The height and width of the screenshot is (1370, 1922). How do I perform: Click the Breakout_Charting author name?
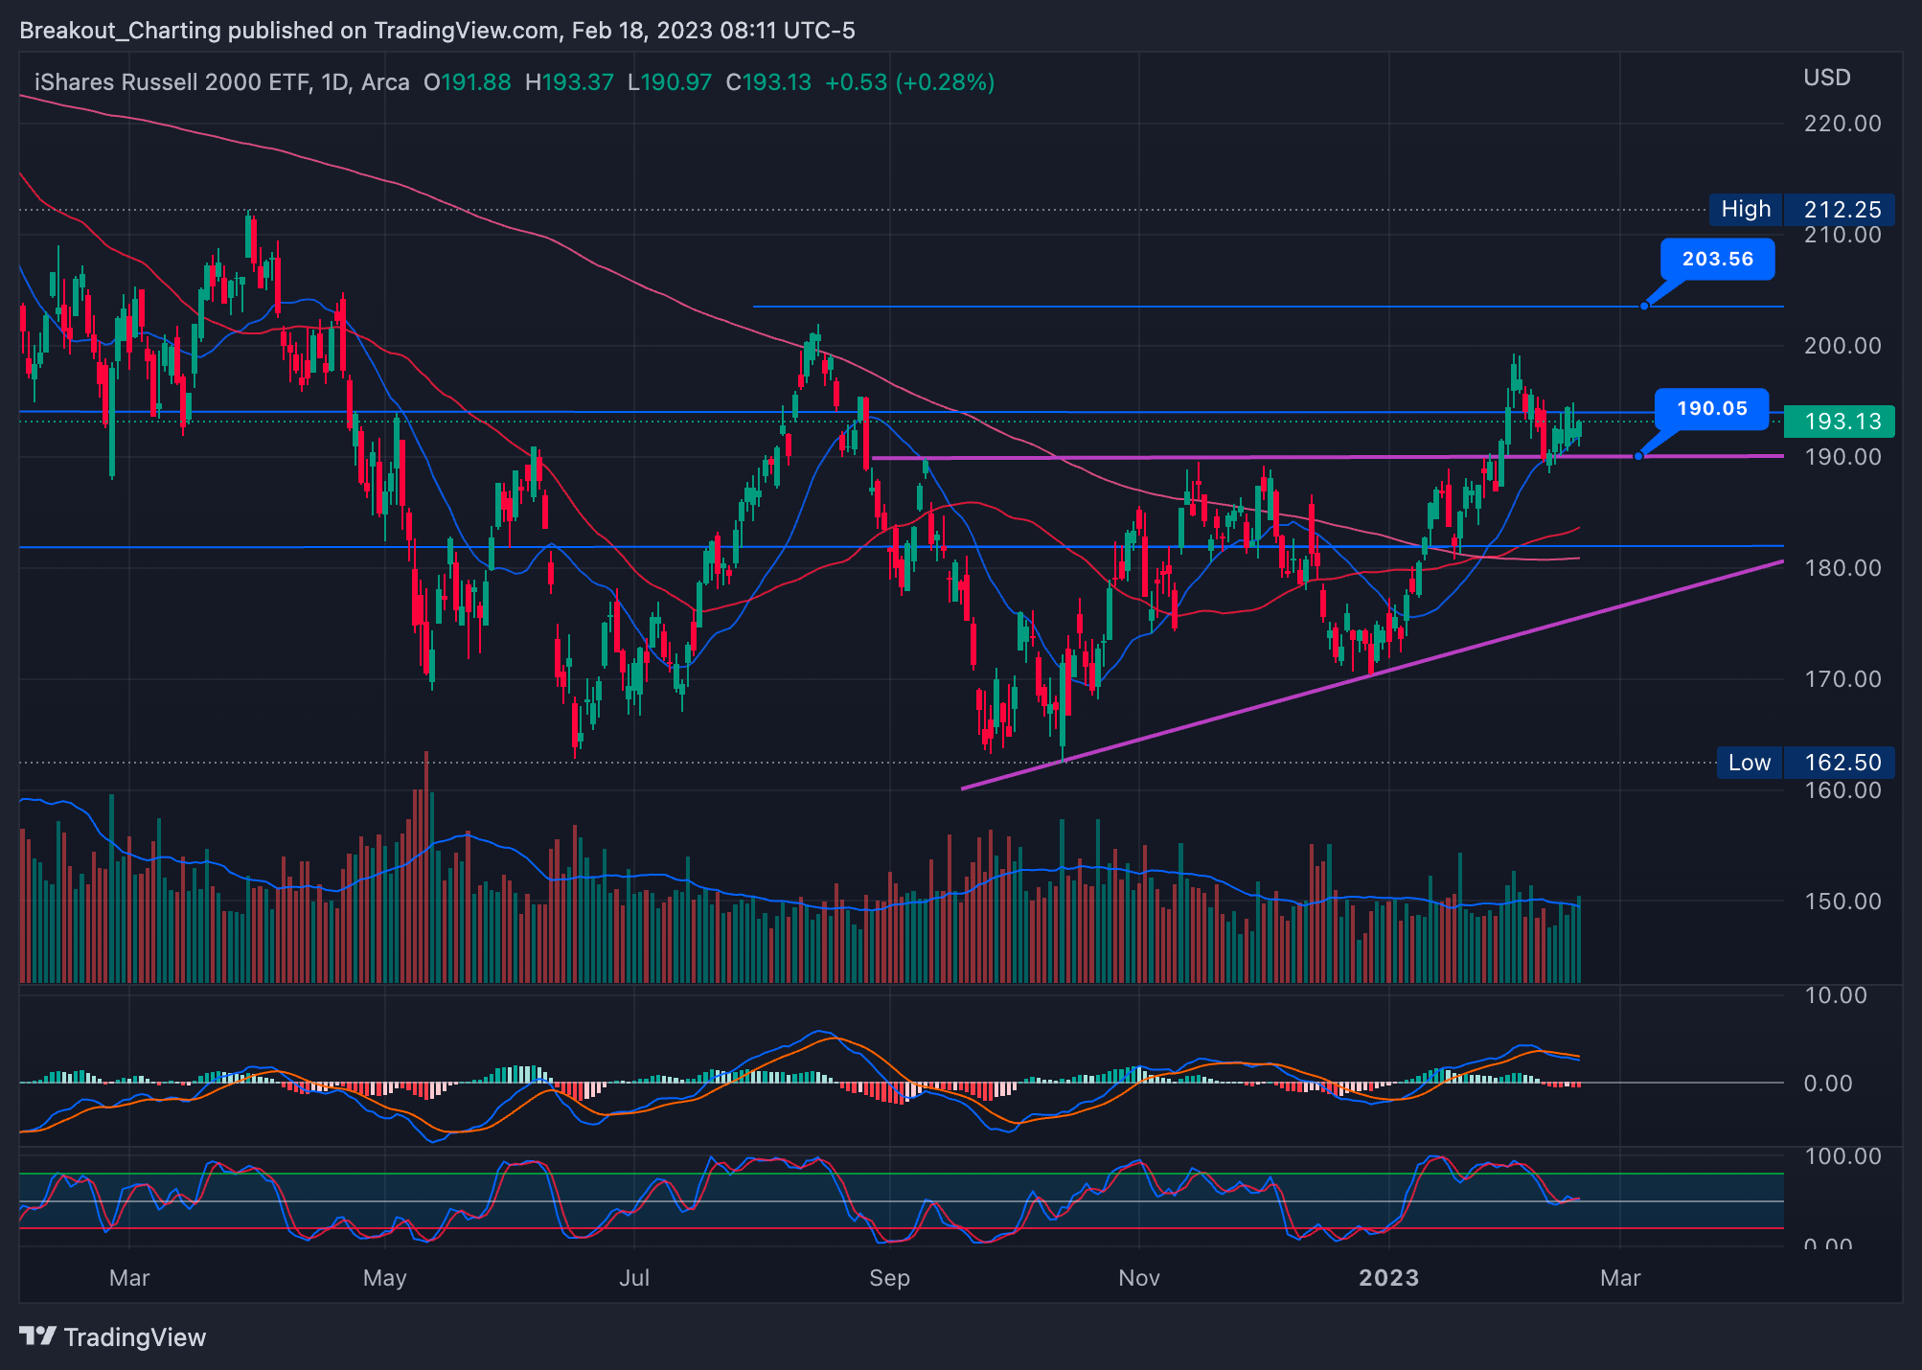(121, 31)
